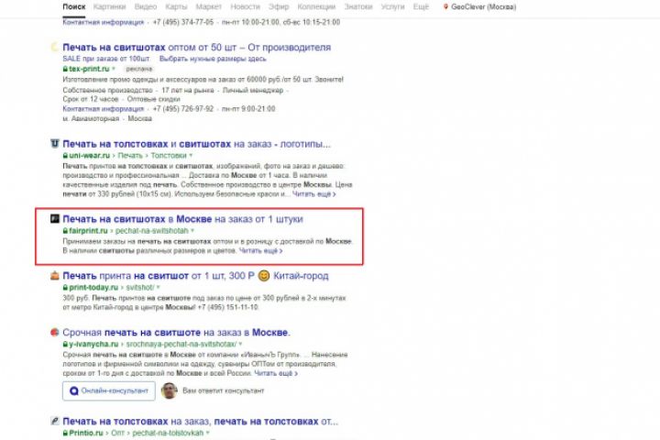The width and height of the screenshot is (660, 440).
Task: Click 'Читать ещё' in the y-ivanycha.ru snippet
Action: 276,373
